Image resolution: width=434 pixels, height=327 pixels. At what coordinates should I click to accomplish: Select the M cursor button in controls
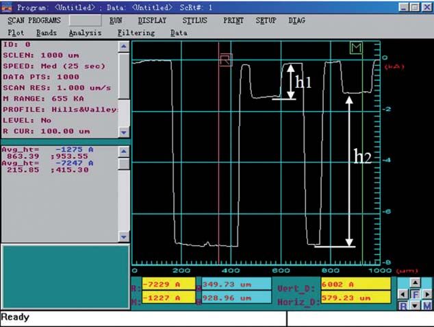(426, 306)
